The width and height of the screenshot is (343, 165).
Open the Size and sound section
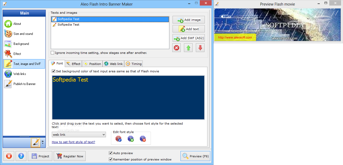(24, 34)
